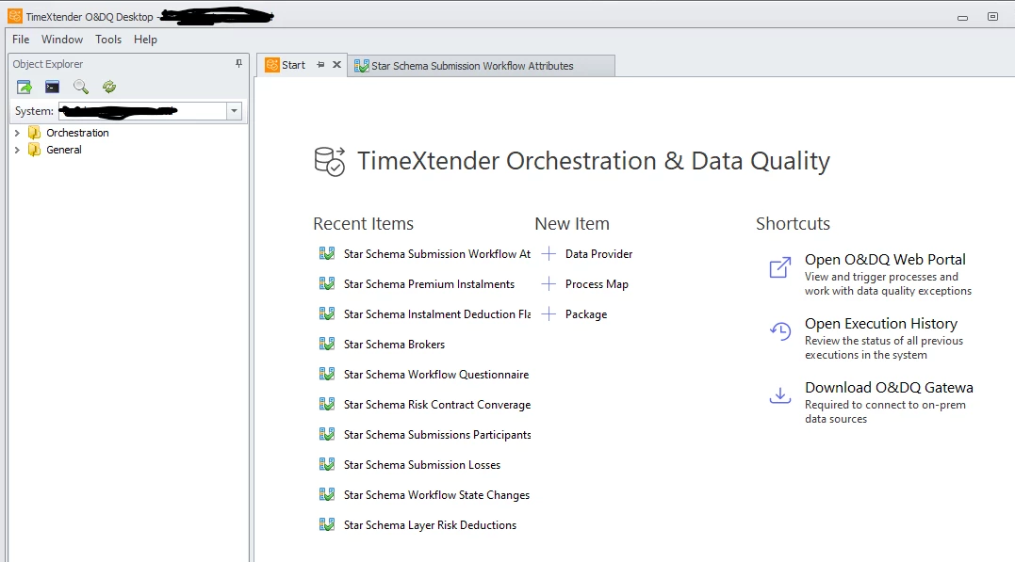Click plus icon next to Process Map
1015x562 pixels.
[x=548, y=284]
